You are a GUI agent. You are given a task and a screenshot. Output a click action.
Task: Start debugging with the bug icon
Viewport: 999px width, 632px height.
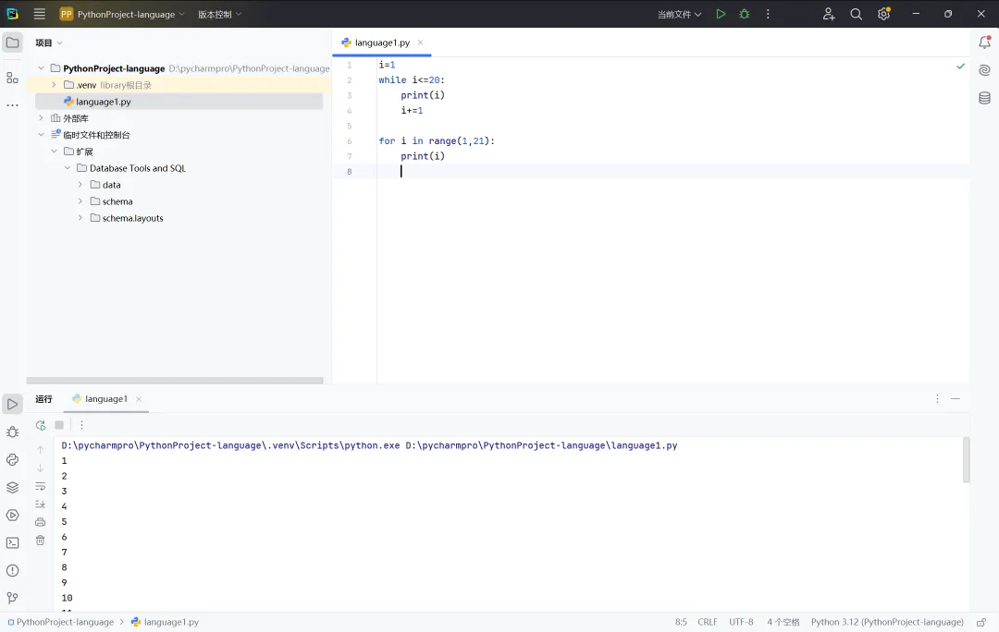744,14
